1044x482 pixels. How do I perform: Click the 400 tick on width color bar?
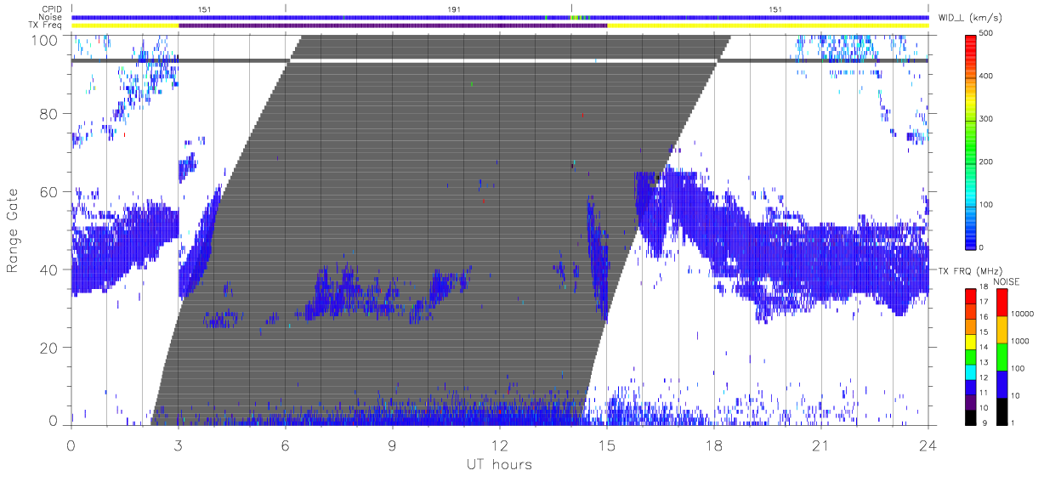tap(985, 77)
